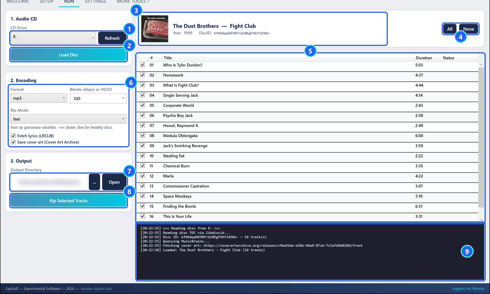Select the track title 'Jack's Smirking Revenge'

(x=185, y=146)
